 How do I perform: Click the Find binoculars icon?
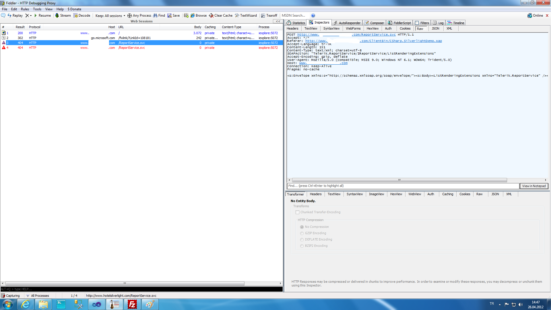(x=155, y=15)
